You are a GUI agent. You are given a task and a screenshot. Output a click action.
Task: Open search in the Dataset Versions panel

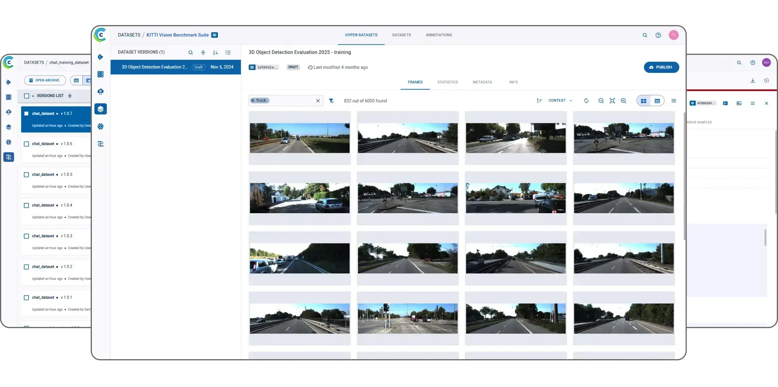click(x=191, y=52)
